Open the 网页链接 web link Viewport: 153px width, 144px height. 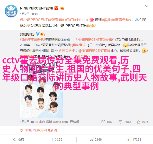tap(67, 51)
